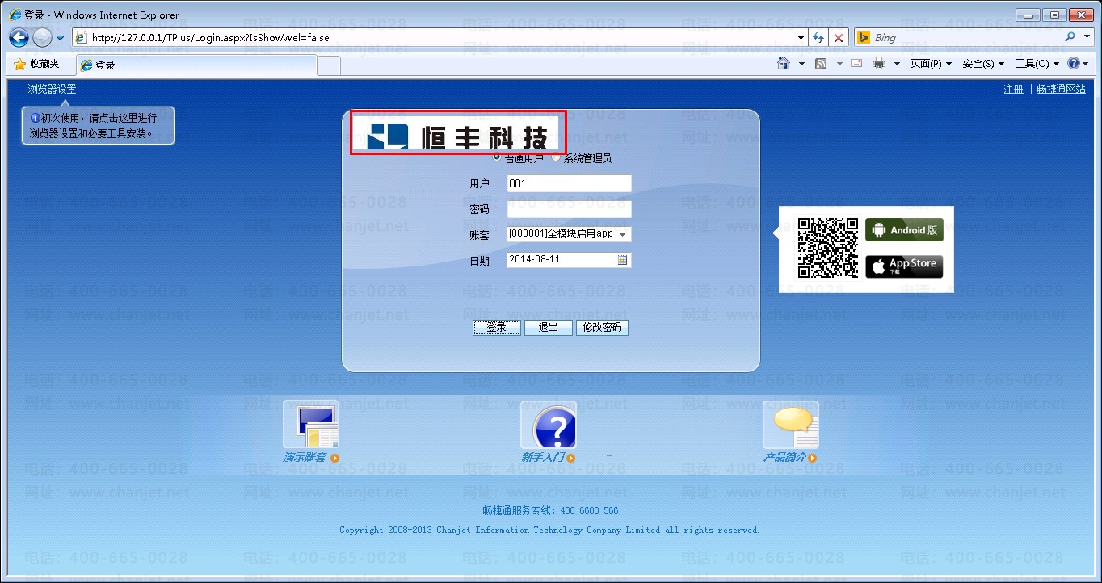Open a new blank tab

[328, 65]
